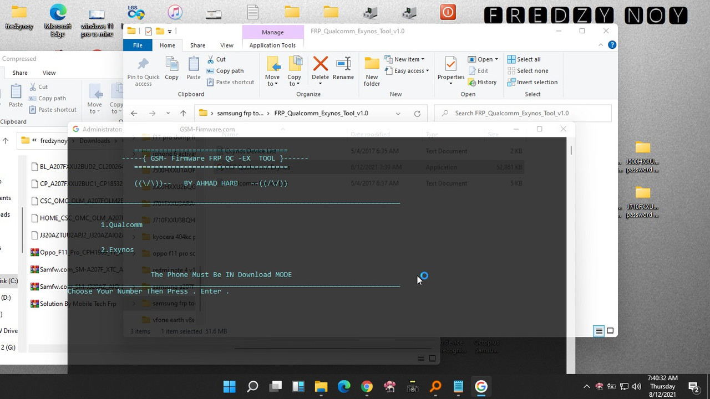The image size is (710, 399).
Task: Click Cut in the front Explorer ribbon
Action: tap(216, 59)
